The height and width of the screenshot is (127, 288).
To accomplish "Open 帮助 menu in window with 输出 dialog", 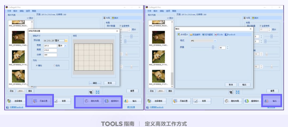I will point(174,11).
